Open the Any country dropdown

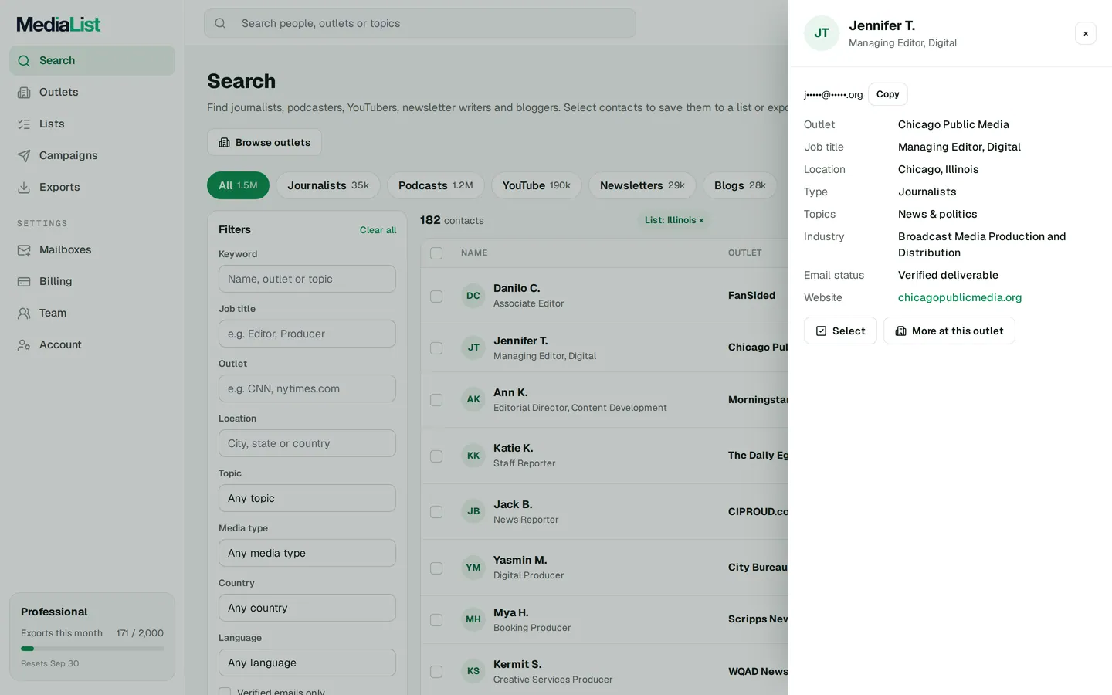tap(307, 608)
